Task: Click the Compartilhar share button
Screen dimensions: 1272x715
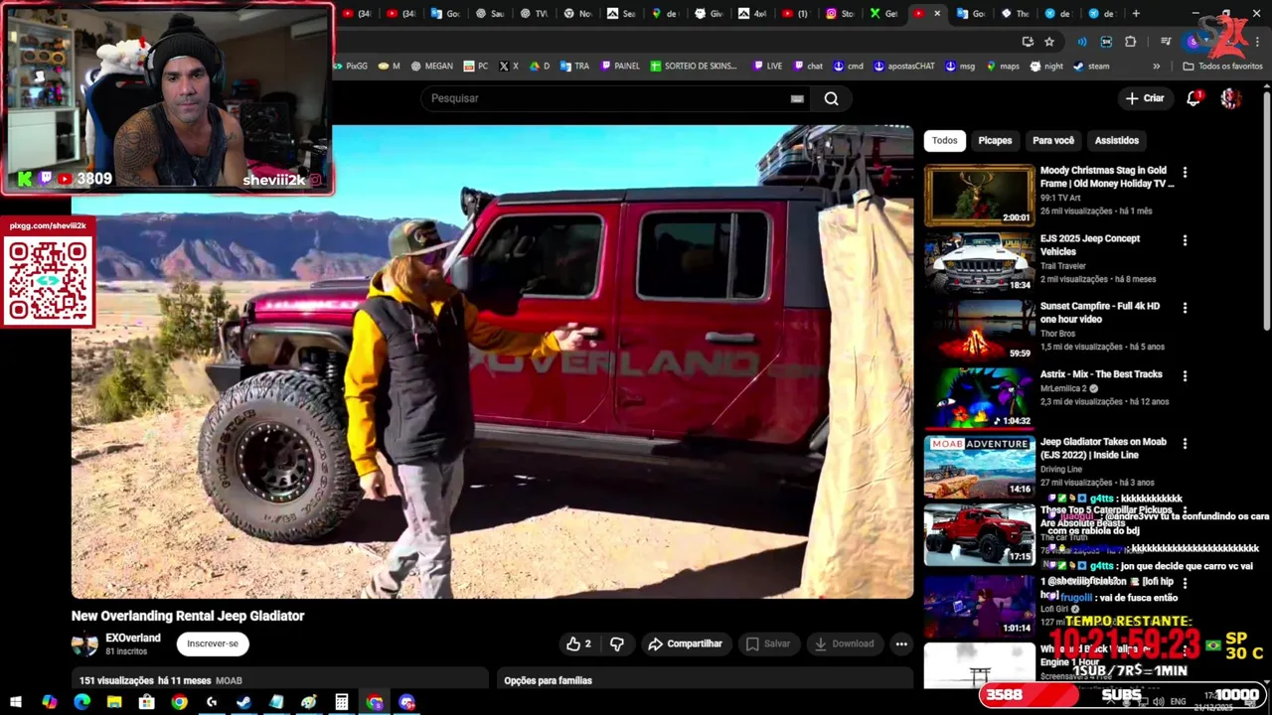Action: point(685,643)
